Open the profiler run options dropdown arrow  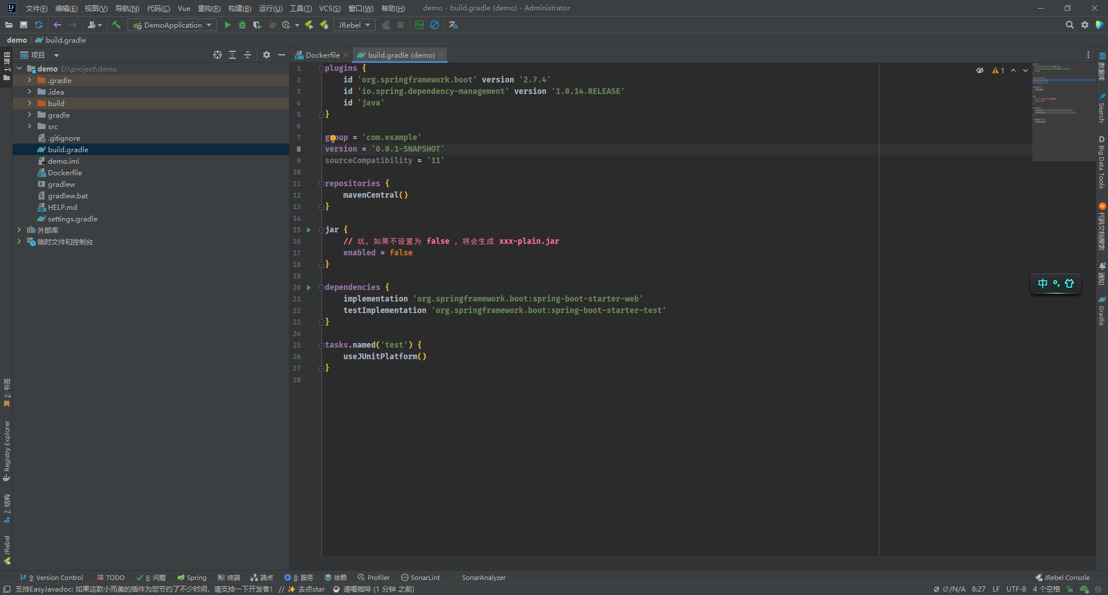pyautogui.click(x=297, y=25)
